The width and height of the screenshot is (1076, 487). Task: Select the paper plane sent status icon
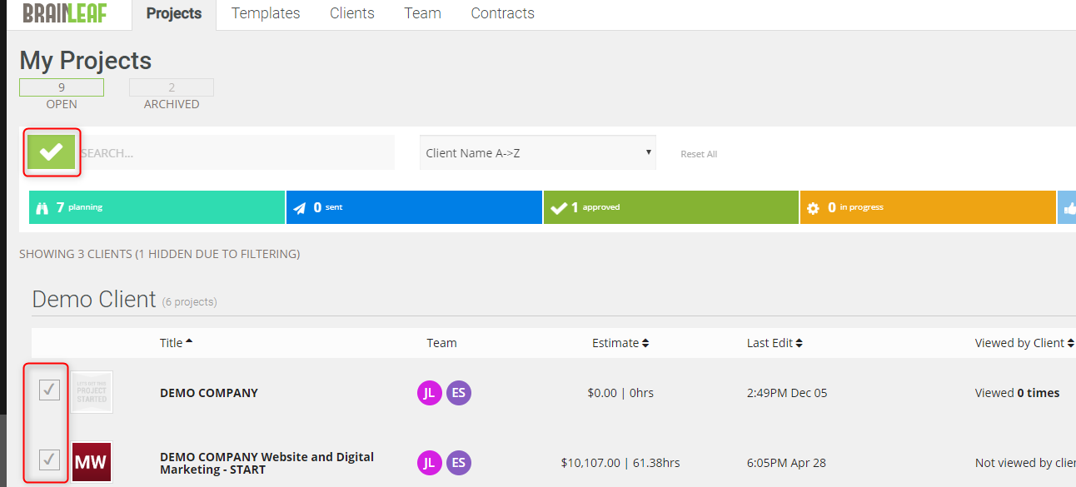click(x=301, y=206)
